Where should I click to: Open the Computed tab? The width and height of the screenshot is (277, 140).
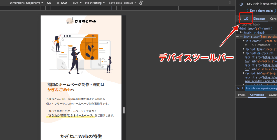click(257, 95)
